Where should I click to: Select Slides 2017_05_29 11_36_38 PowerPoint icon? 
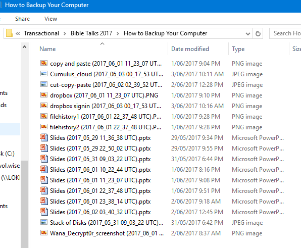(44, 137)
